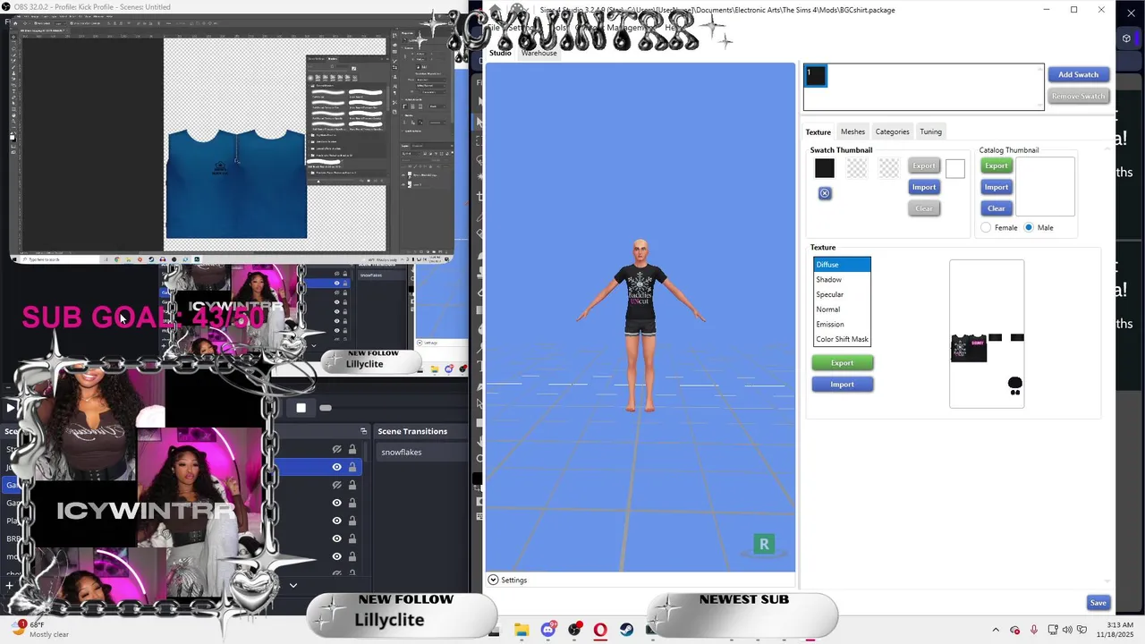The height and width of the screenshot is (644, 1145).
Task: Open the OBS Studio taskbar icon
Action: tap(574, 630)
